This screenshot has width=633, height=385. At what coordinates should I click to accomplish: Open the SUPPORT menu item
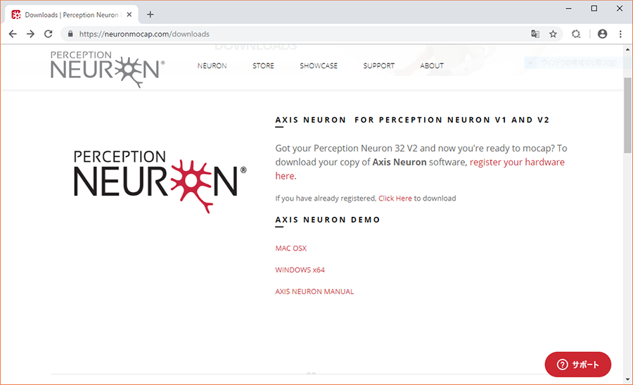(378, 66)
